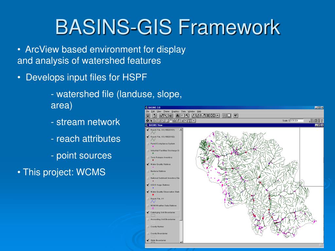Open the theme table toolbar icon
Viewport: 335px width, 251px height.
pyautogui.click(x=171, y=115)
